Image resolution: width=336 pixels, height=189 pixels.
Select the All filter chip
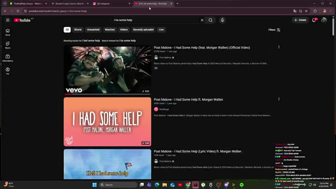point(67,30)
